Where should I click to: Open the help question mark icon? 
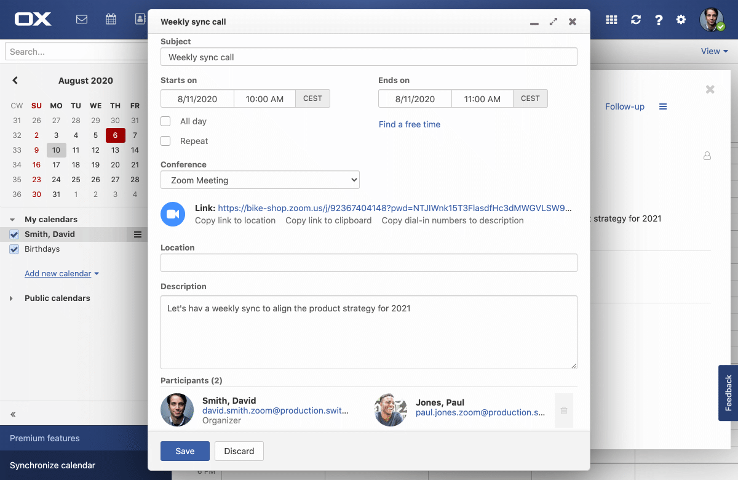(x=659, y=20)
